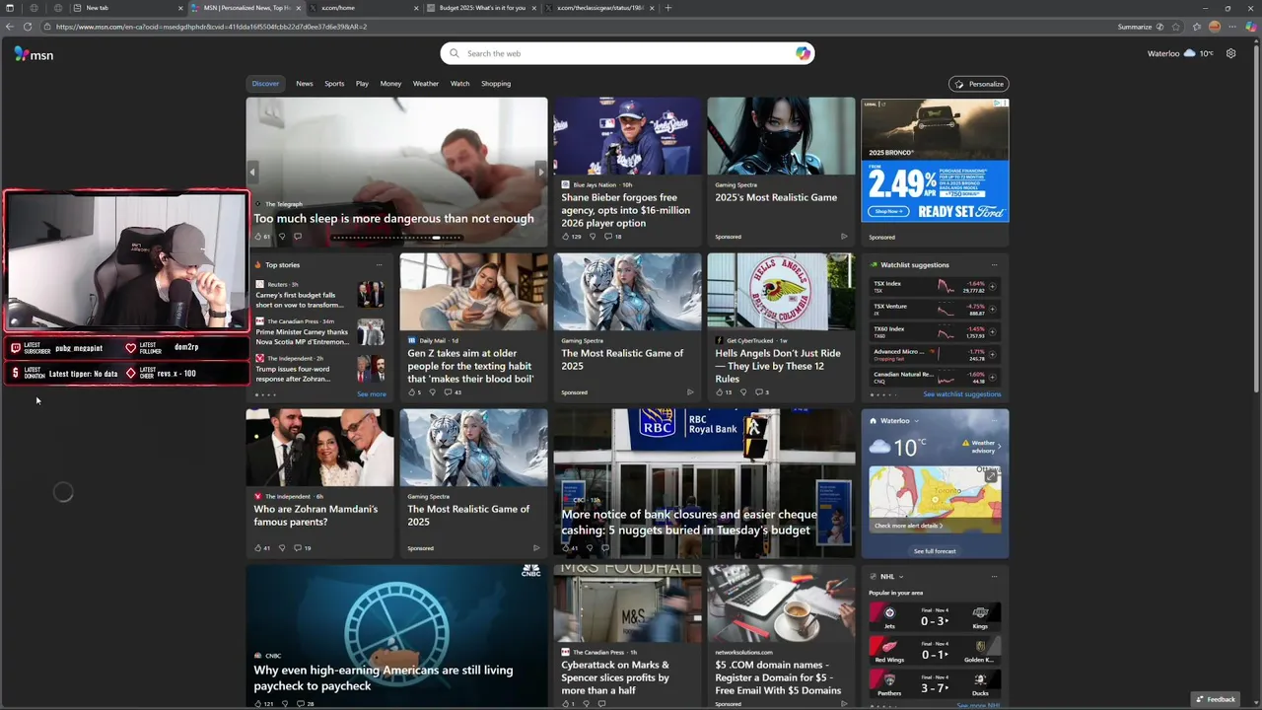Go back in browser
This screenshot has height=710, width=1262.
coord(10,27)
